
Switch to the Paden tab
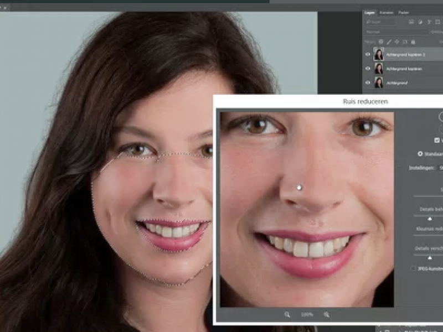404,12
